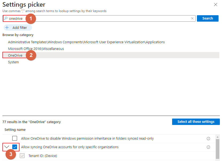
Task: Select the OneDrive category
Action: point(15,55)
